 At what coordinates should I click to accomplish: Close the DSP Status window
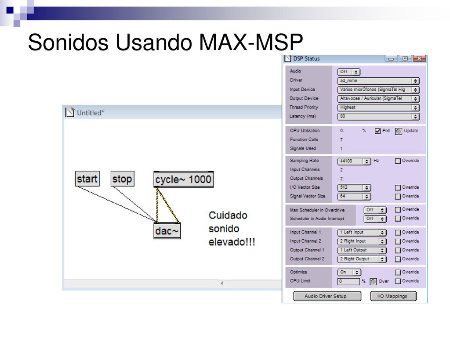pos(419,59)
